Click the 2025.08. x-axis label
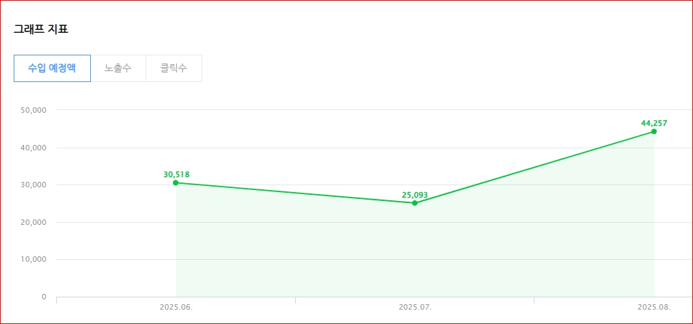This screenshot has width=693, height=324. pos(654,308)
